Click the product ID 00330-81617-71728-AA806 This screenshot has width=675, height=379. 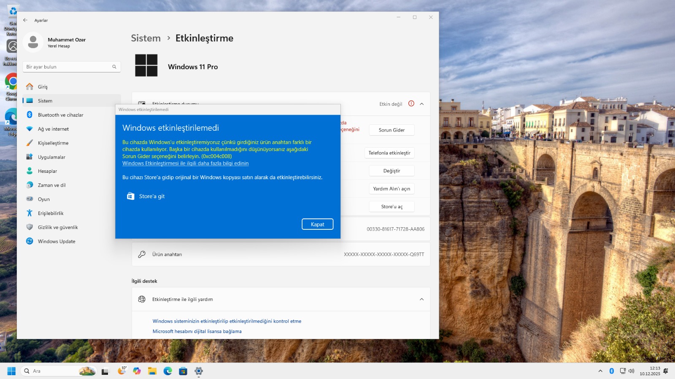[396, 229]
